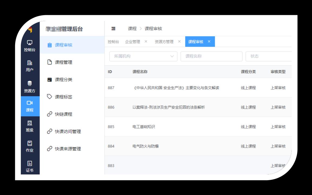
Task: Open the 班级 sidebar section
Action: point(30,126)
